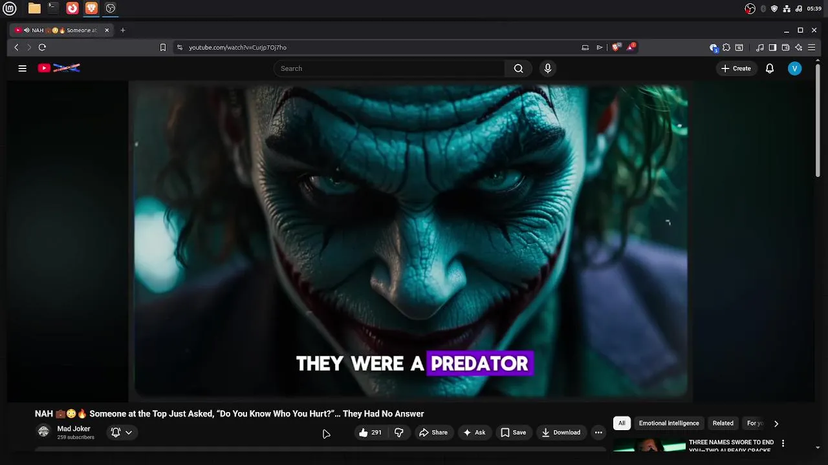The image size is (828, 465).
Task: Go back with browser back arrow
Action: [x=17, y=47]
